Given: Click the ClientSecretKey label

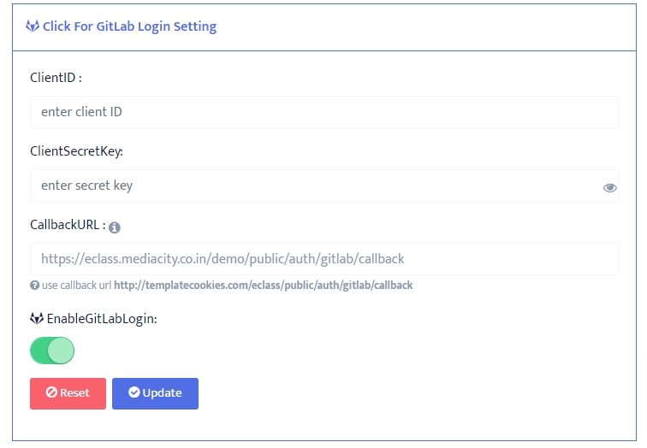Looking at the screenshot, I should (76, 151).
